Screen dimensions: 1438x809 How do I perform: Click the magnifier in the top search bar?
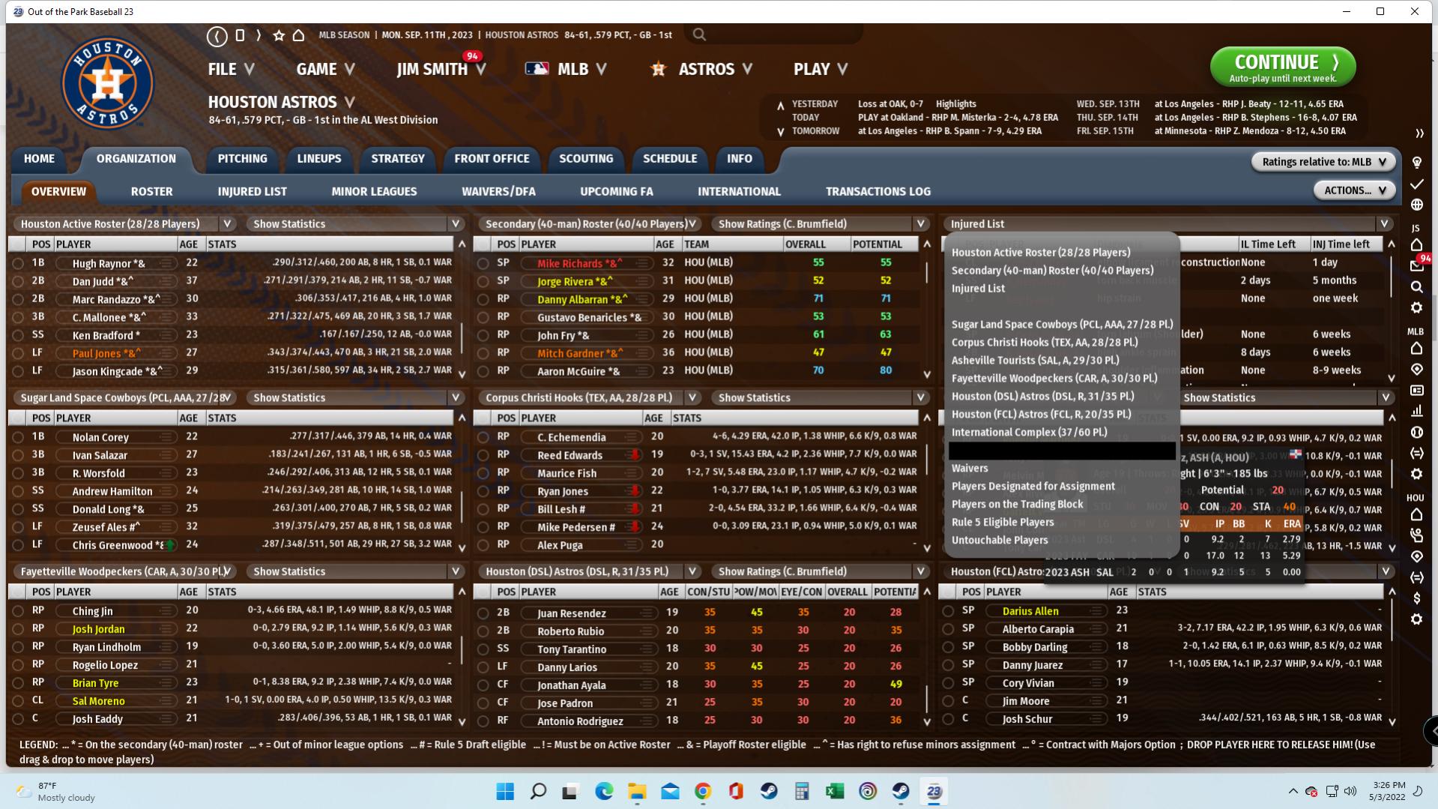tap(699, 34)
